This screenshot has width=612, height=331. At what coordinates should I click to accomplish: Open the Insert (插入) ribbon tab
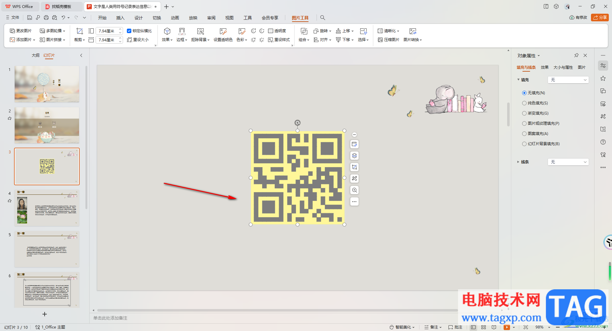[x=120, y=18]
